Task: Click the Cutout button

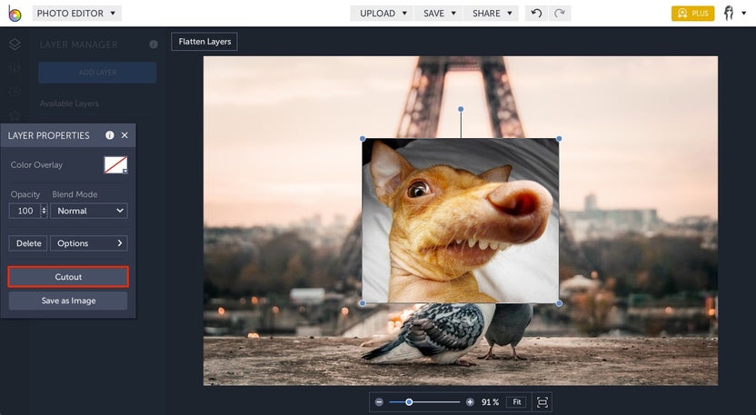Action: click(68, 277)
